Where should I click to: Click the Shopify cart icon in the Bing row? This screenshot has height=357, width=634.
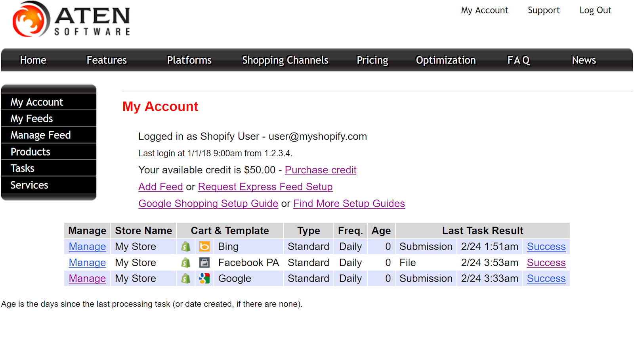coord(185,246)
